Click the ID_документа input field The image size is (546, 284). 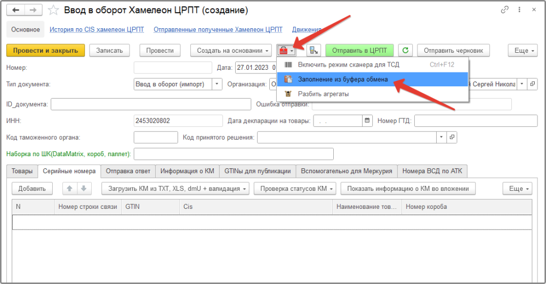151,104
